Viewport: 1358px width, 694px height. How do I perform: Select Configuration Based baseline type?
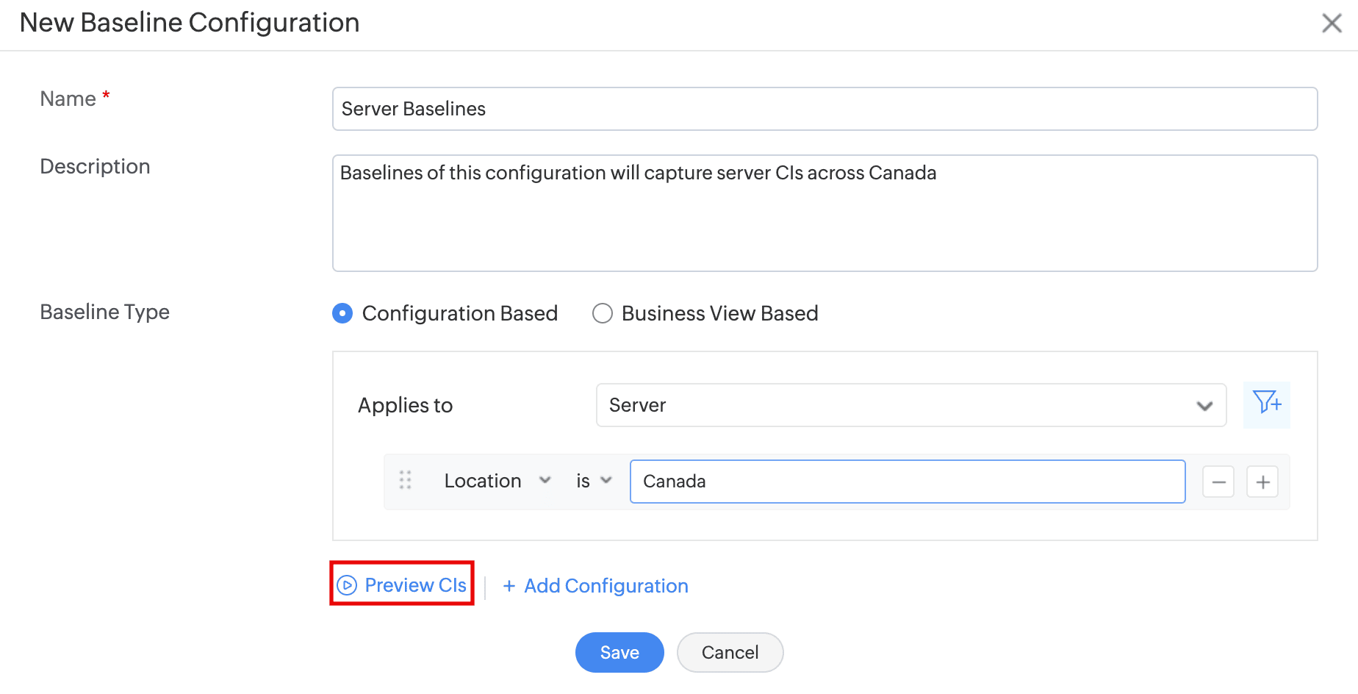point(342,313)
